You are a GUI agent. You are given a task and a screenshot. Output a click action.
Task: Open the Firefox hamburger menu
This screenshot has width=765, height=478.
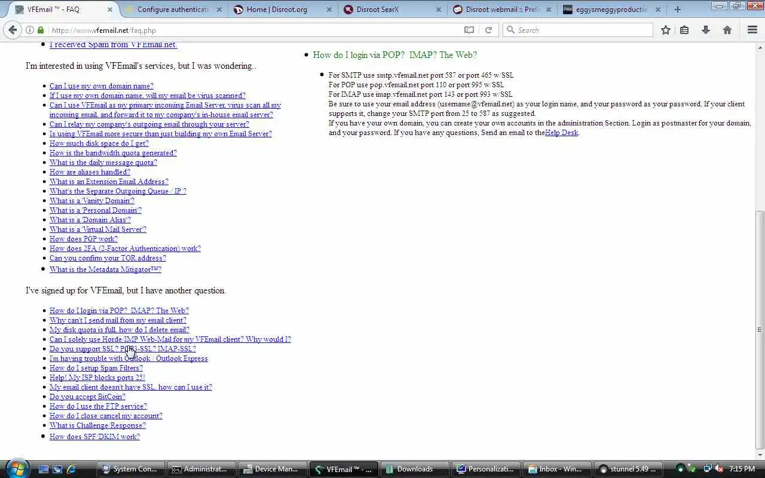point(752,30)
